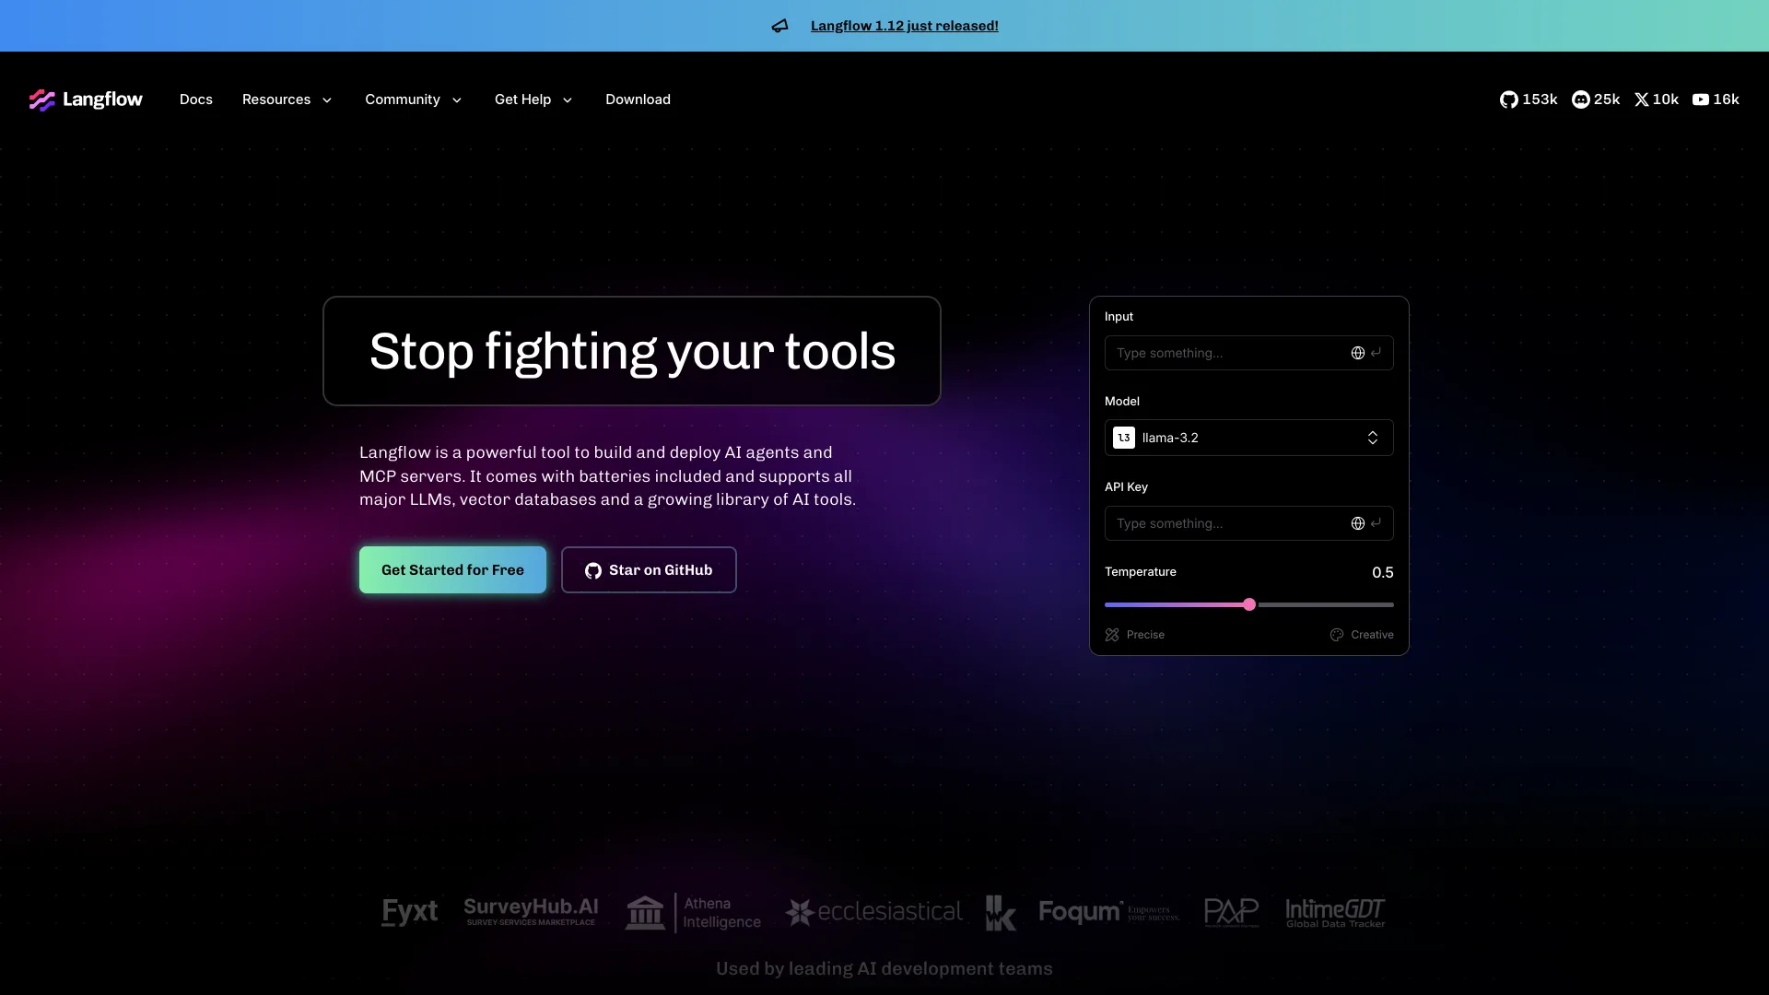Click the Fyxt logo
Viewport: 1769px width, 995px height.
(410, 912)
